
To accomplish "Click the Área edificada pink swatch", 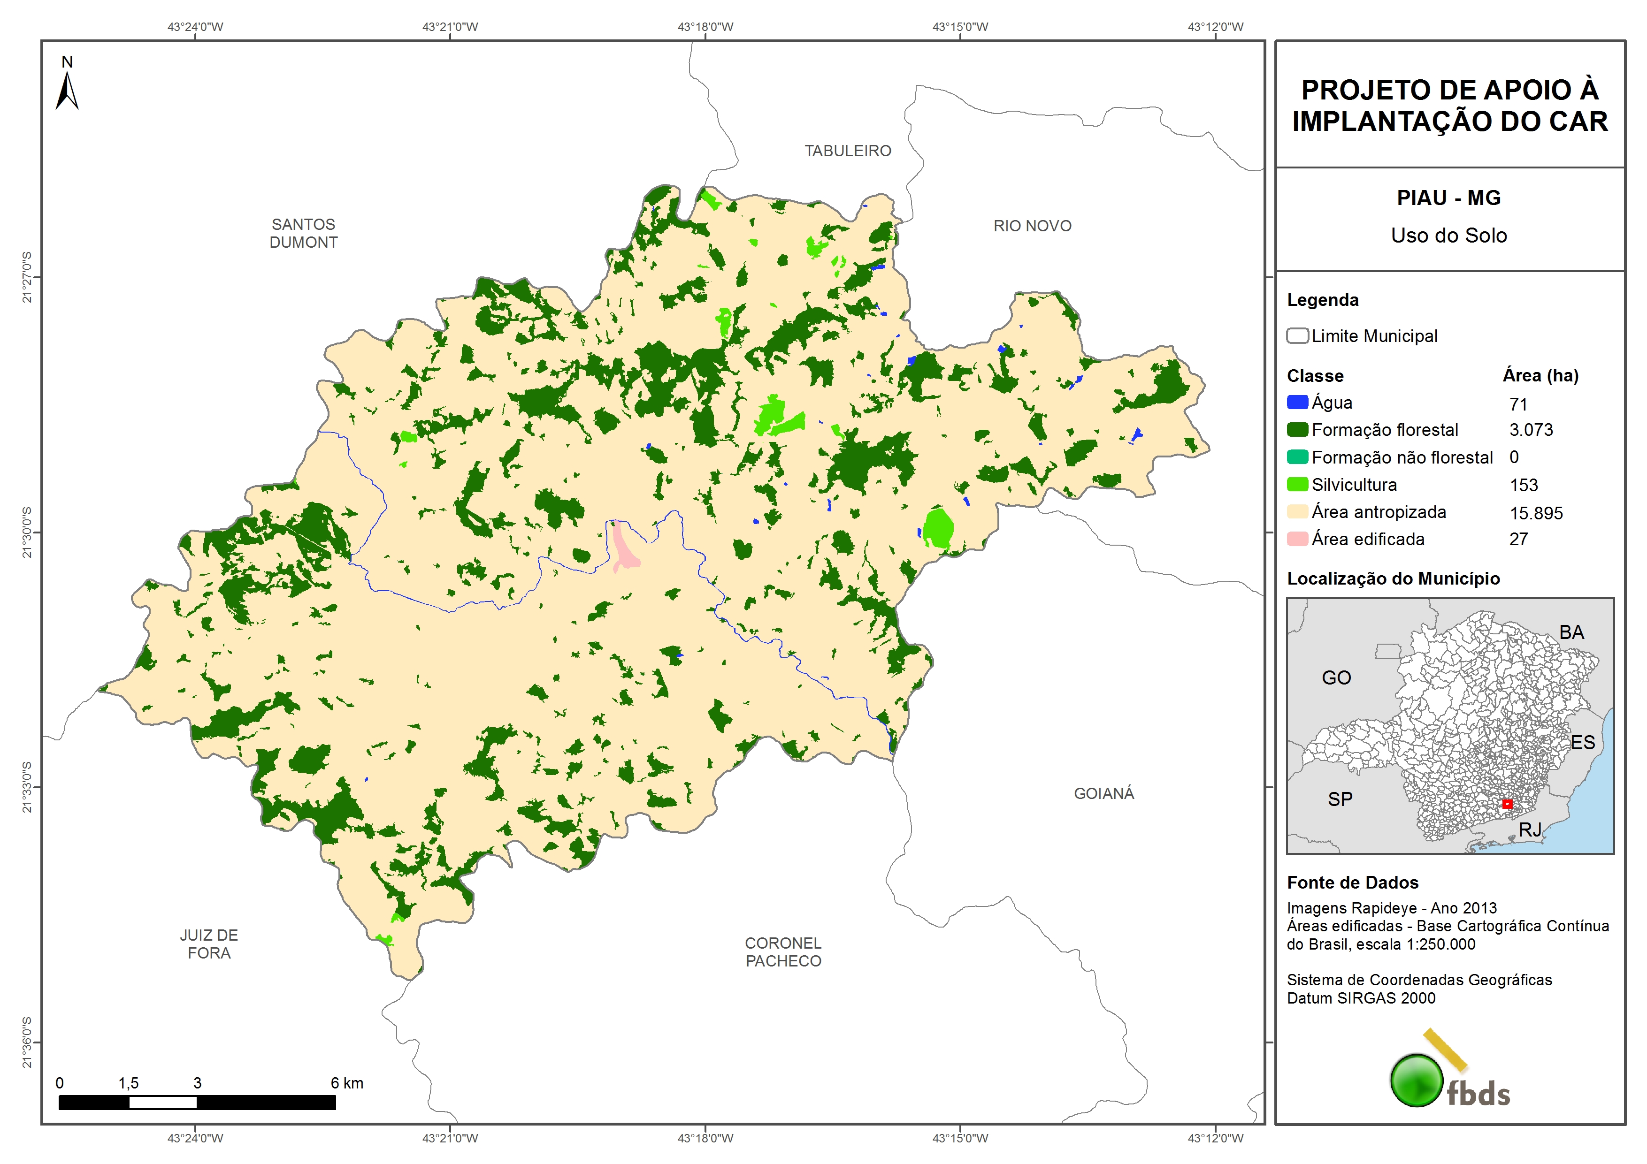I will pos(1297,539).
